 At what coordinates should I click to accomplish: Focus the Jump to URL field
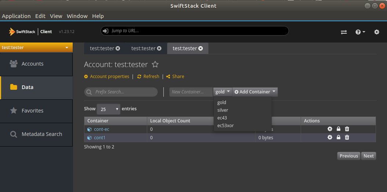tap(195, 31)
